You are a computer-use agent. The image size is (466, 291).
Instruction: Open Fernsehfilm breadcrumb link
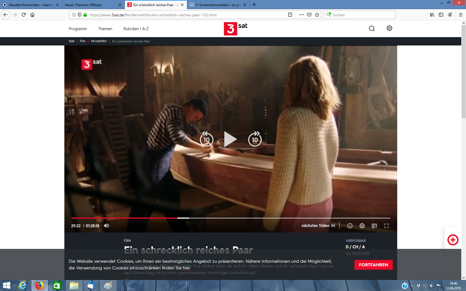[x=99, y=41]
